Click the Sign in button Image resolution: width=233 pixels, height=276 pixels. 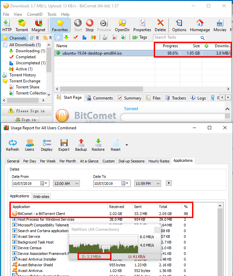26,120
